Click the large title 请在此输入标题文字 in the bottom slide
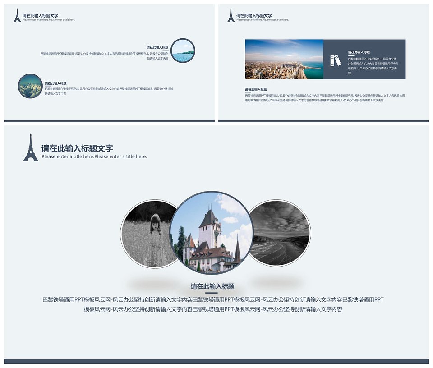Screen dimensions: 433x368 click(x=77, y=148)
